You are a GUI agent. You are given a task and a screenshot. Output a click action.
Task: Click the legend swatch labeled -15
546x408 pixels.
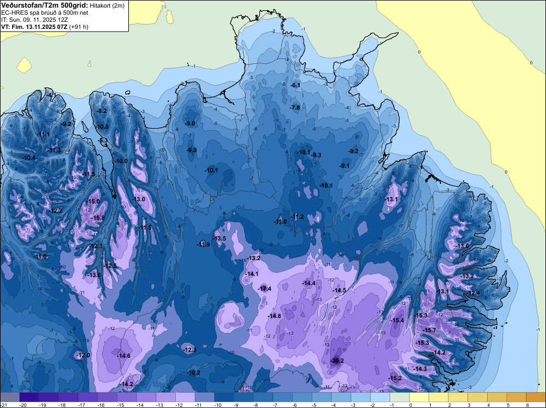127,397
